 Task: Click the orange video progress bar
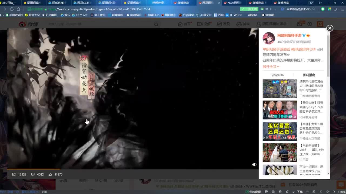(34, 169)
